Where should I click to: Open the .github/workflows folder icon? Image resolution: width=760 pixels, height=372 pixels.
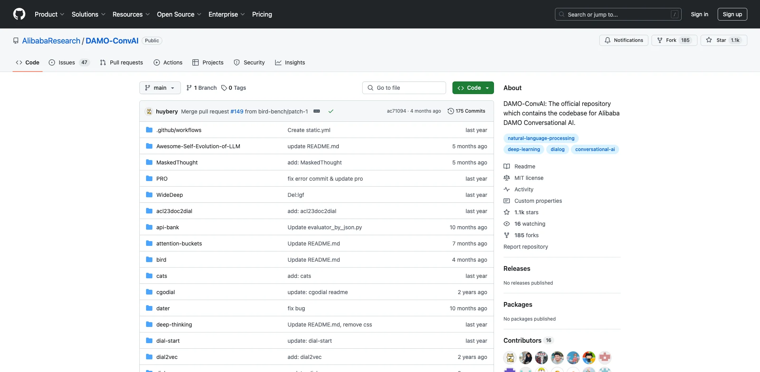coord(149,130)
